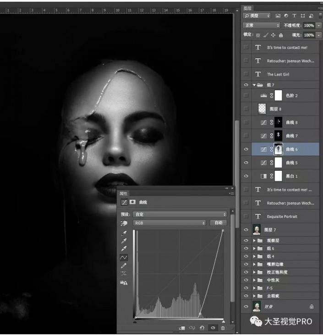The height and width of the screenshot is (336, 323).
Task: Select the white point eyedropper in Curves
Action: [124, 249]
